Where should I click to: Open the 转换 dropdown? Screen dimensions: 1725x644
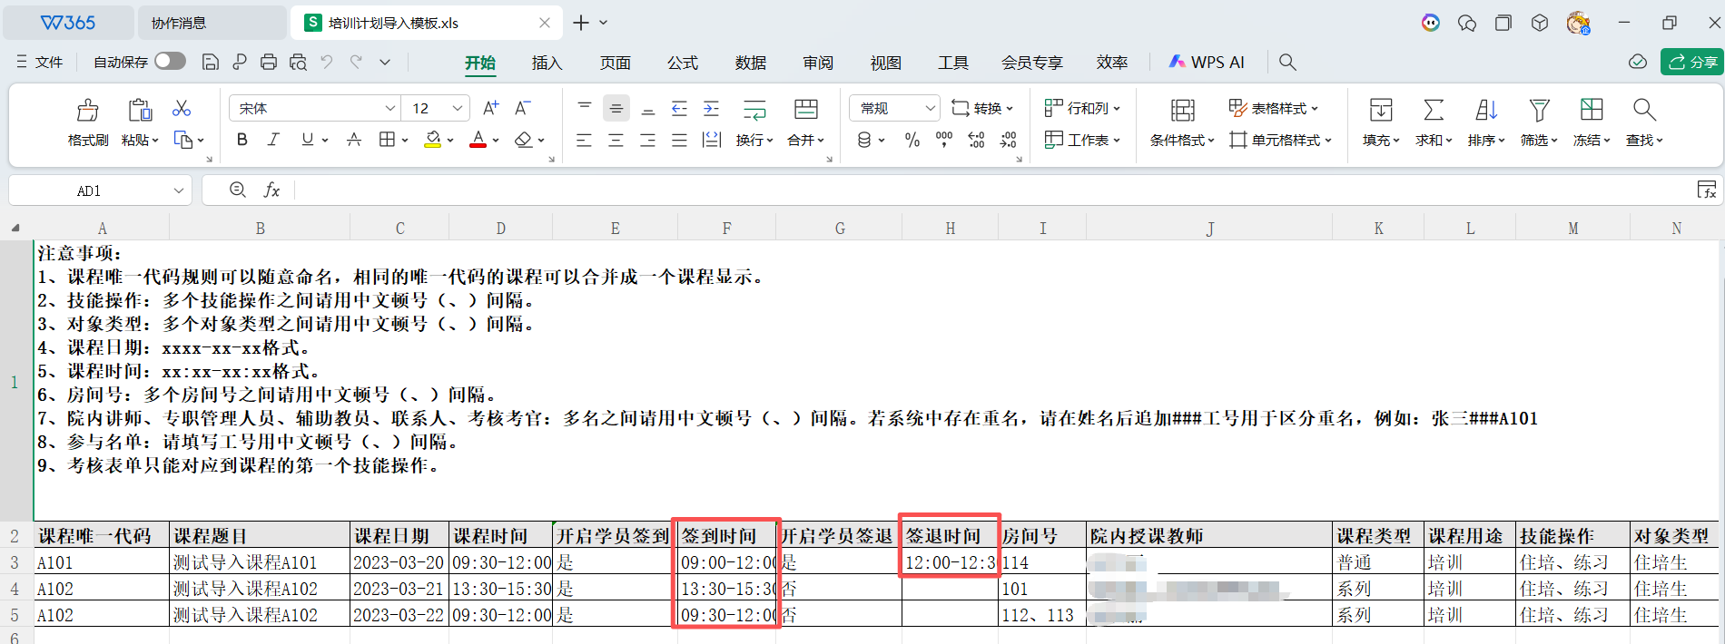pyautogui.click(x=982, y=108)
